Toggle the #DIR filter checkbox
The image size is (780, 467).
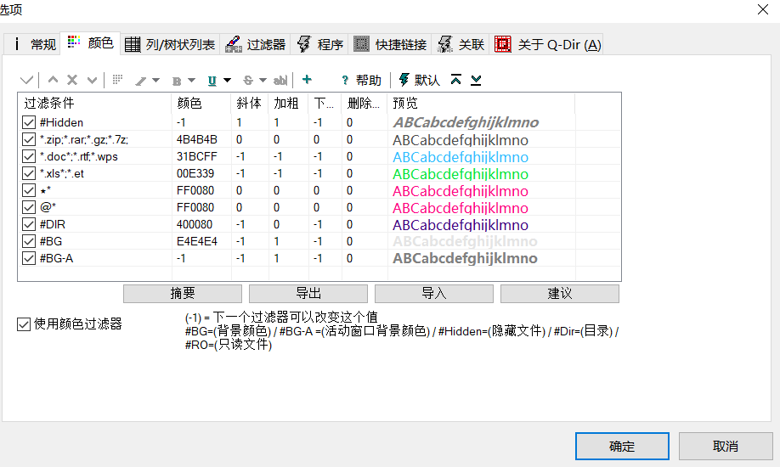click(29, 224)
